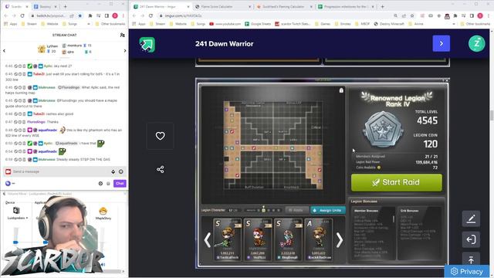Image resolution: width=494 pixels, height=278 pixels.
Task: Like the post with the heart icon
Action: [160, 136]
